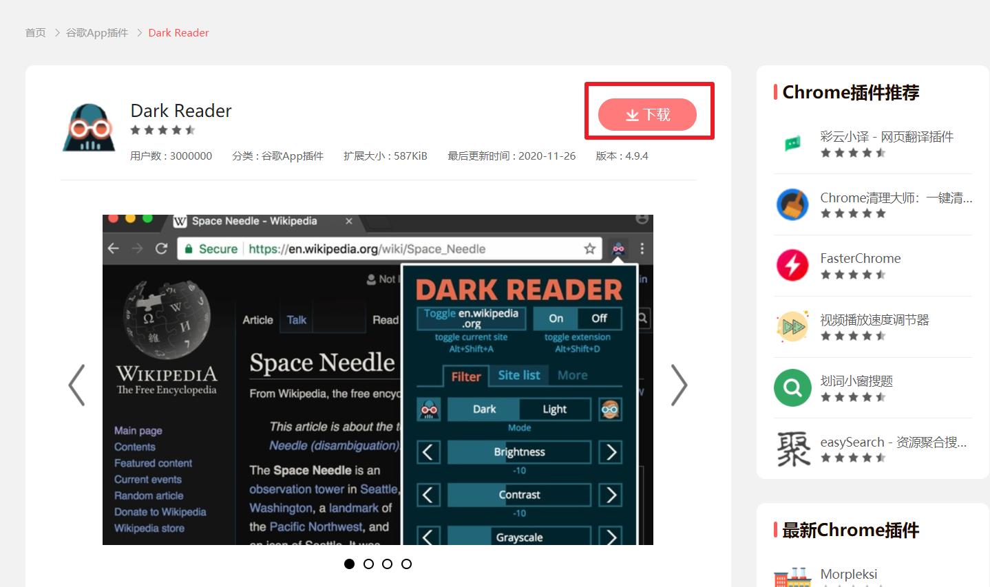Go to 首页 in the breadcrumb
The width and height of the screenshot is (990, 587).
pyautogui.click(x=35, y=32)
